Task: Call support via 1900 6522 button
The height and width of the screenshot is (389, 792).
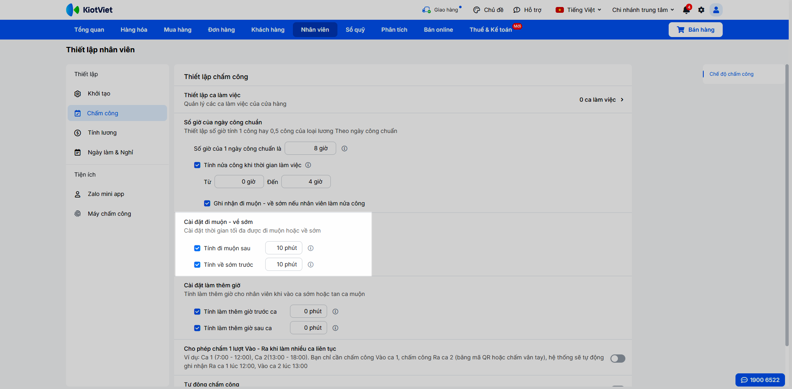Action: pos(760,380)
